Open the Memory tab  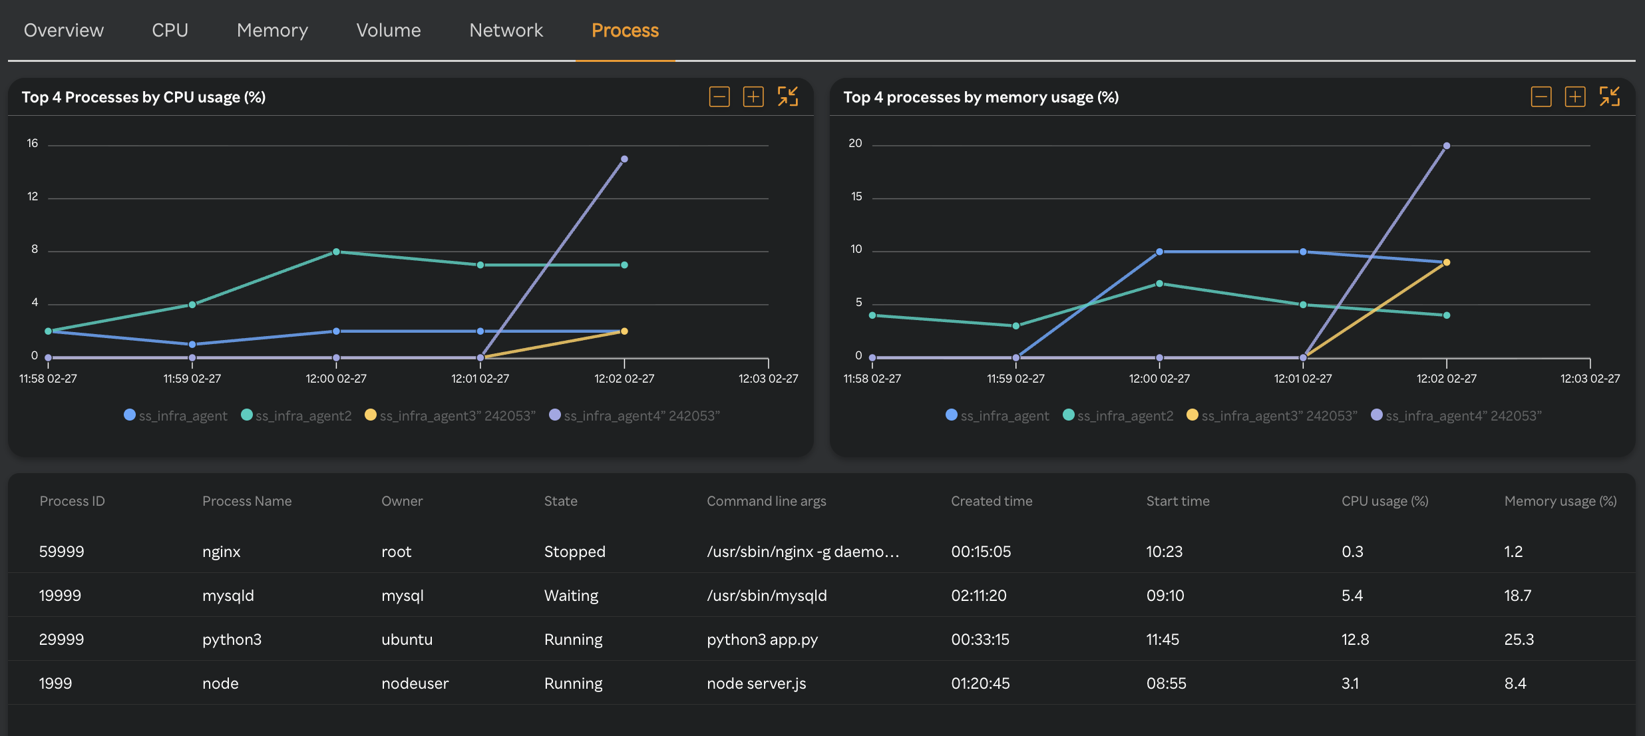pos(272,31)
